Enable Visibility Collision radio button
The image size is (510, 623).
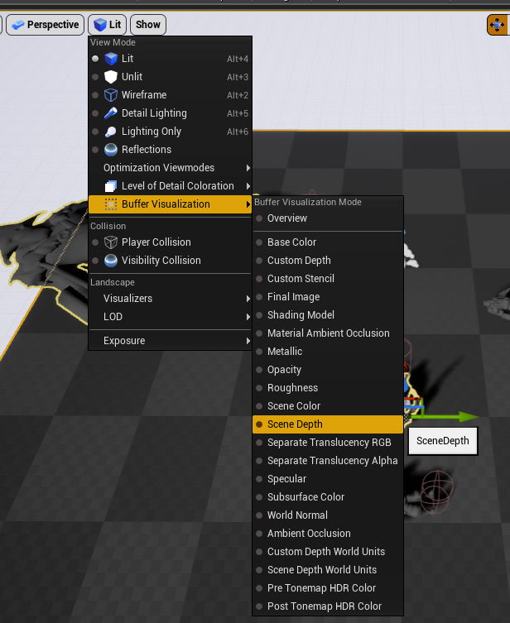(x=95, y=261)
